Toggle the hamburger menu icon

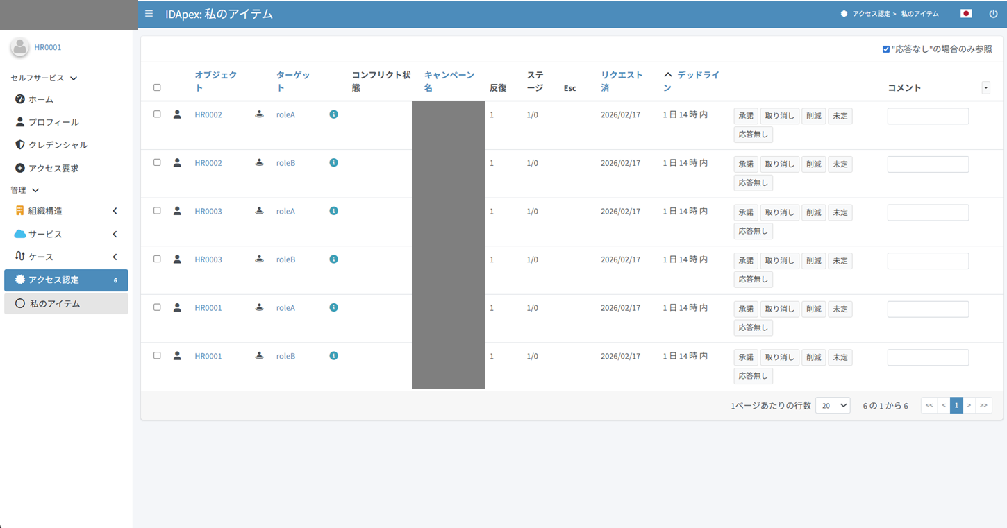click(149, 14)
